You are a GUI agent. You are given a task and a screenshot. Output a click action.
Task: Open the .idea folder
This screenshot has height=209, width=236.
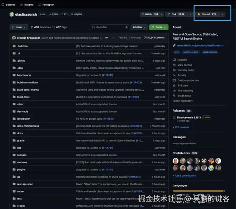click(x=20, y=68)
